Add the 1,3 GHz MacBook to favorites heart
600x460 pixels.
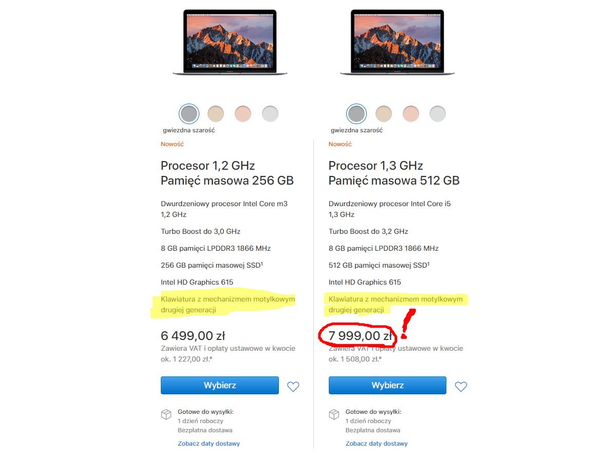coord(461,387)
